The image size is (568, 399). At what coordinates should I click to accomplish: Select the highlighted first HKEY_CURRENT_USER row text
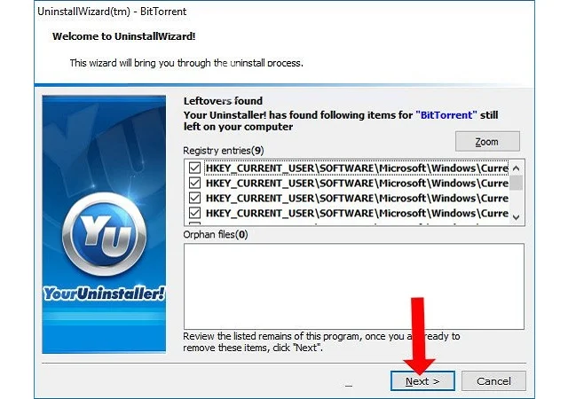coord(357,168)
